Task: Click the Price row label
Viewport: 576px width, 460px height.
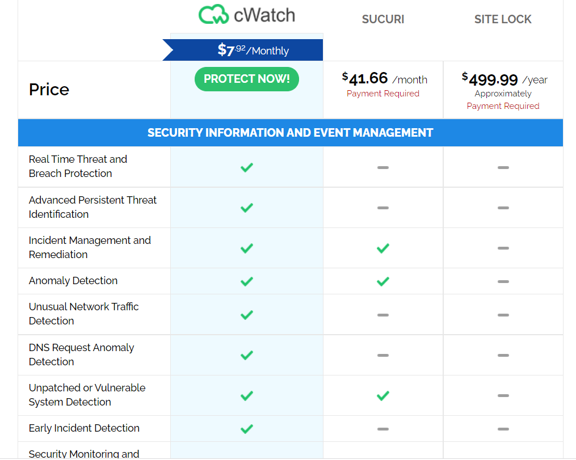Action: tap(49, 90)
